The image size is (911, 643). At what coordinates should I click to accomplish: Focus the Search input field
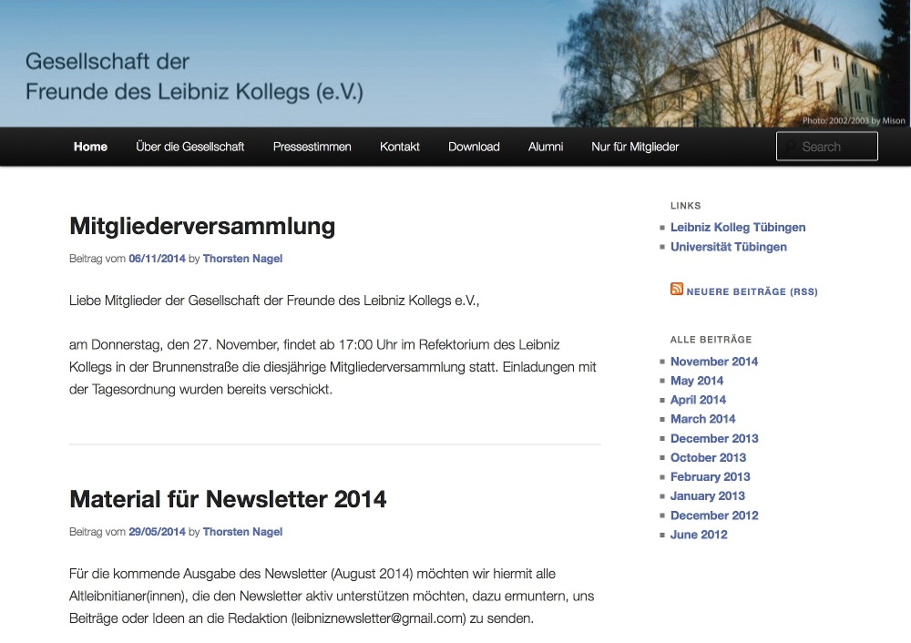point(827,147)
